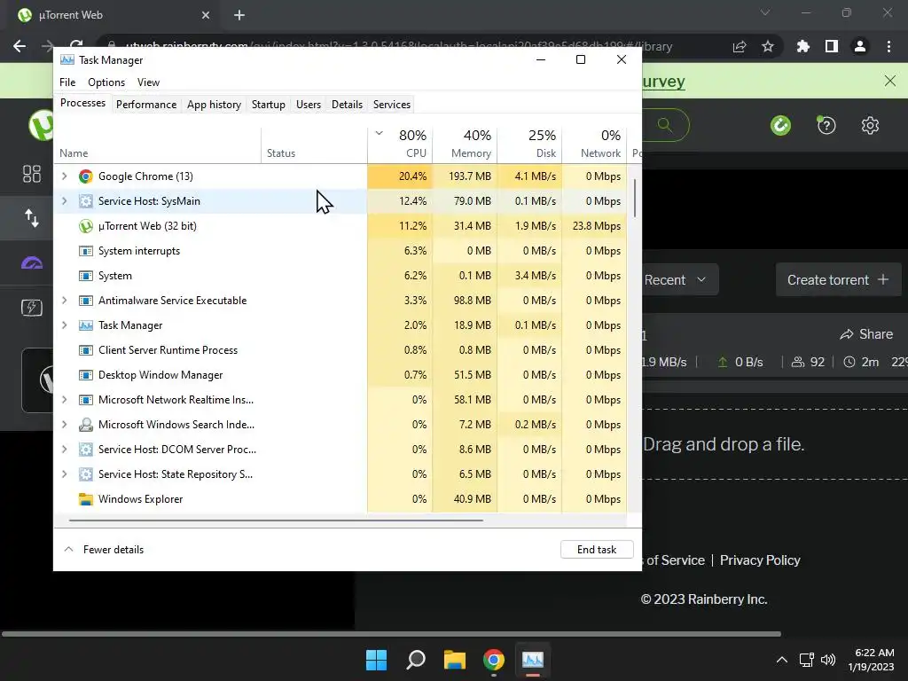The height and width of the screenshot is (681, 908).
Task: Click the browser page horizontal scrollbar
Action: (391, 634)
